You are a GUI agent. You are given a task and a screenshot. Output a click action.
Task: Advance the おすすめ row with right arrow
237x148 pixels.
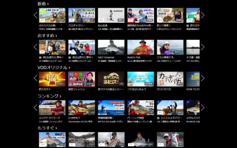tap(203, 47)
